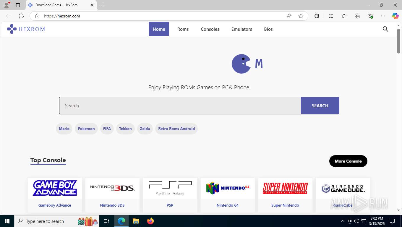The height and width of the screenshot is (227, 402).
Task: Open the Read aloud icon in address bar
Action: (289, 16)
